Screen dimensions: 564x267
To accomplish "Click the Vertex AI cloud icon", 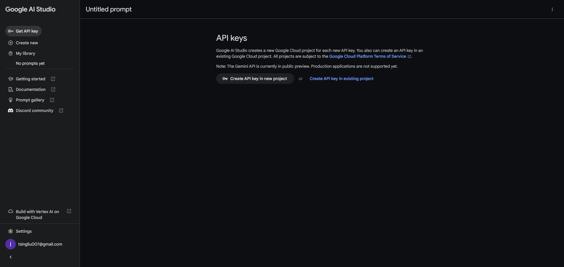I will point(11,211).
